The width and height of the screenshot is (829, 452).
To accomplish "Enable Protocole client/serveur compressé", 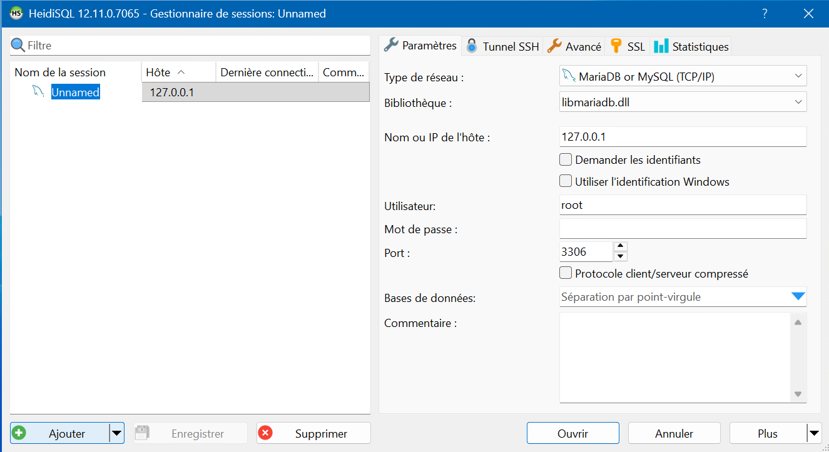I will coord(566,273).
